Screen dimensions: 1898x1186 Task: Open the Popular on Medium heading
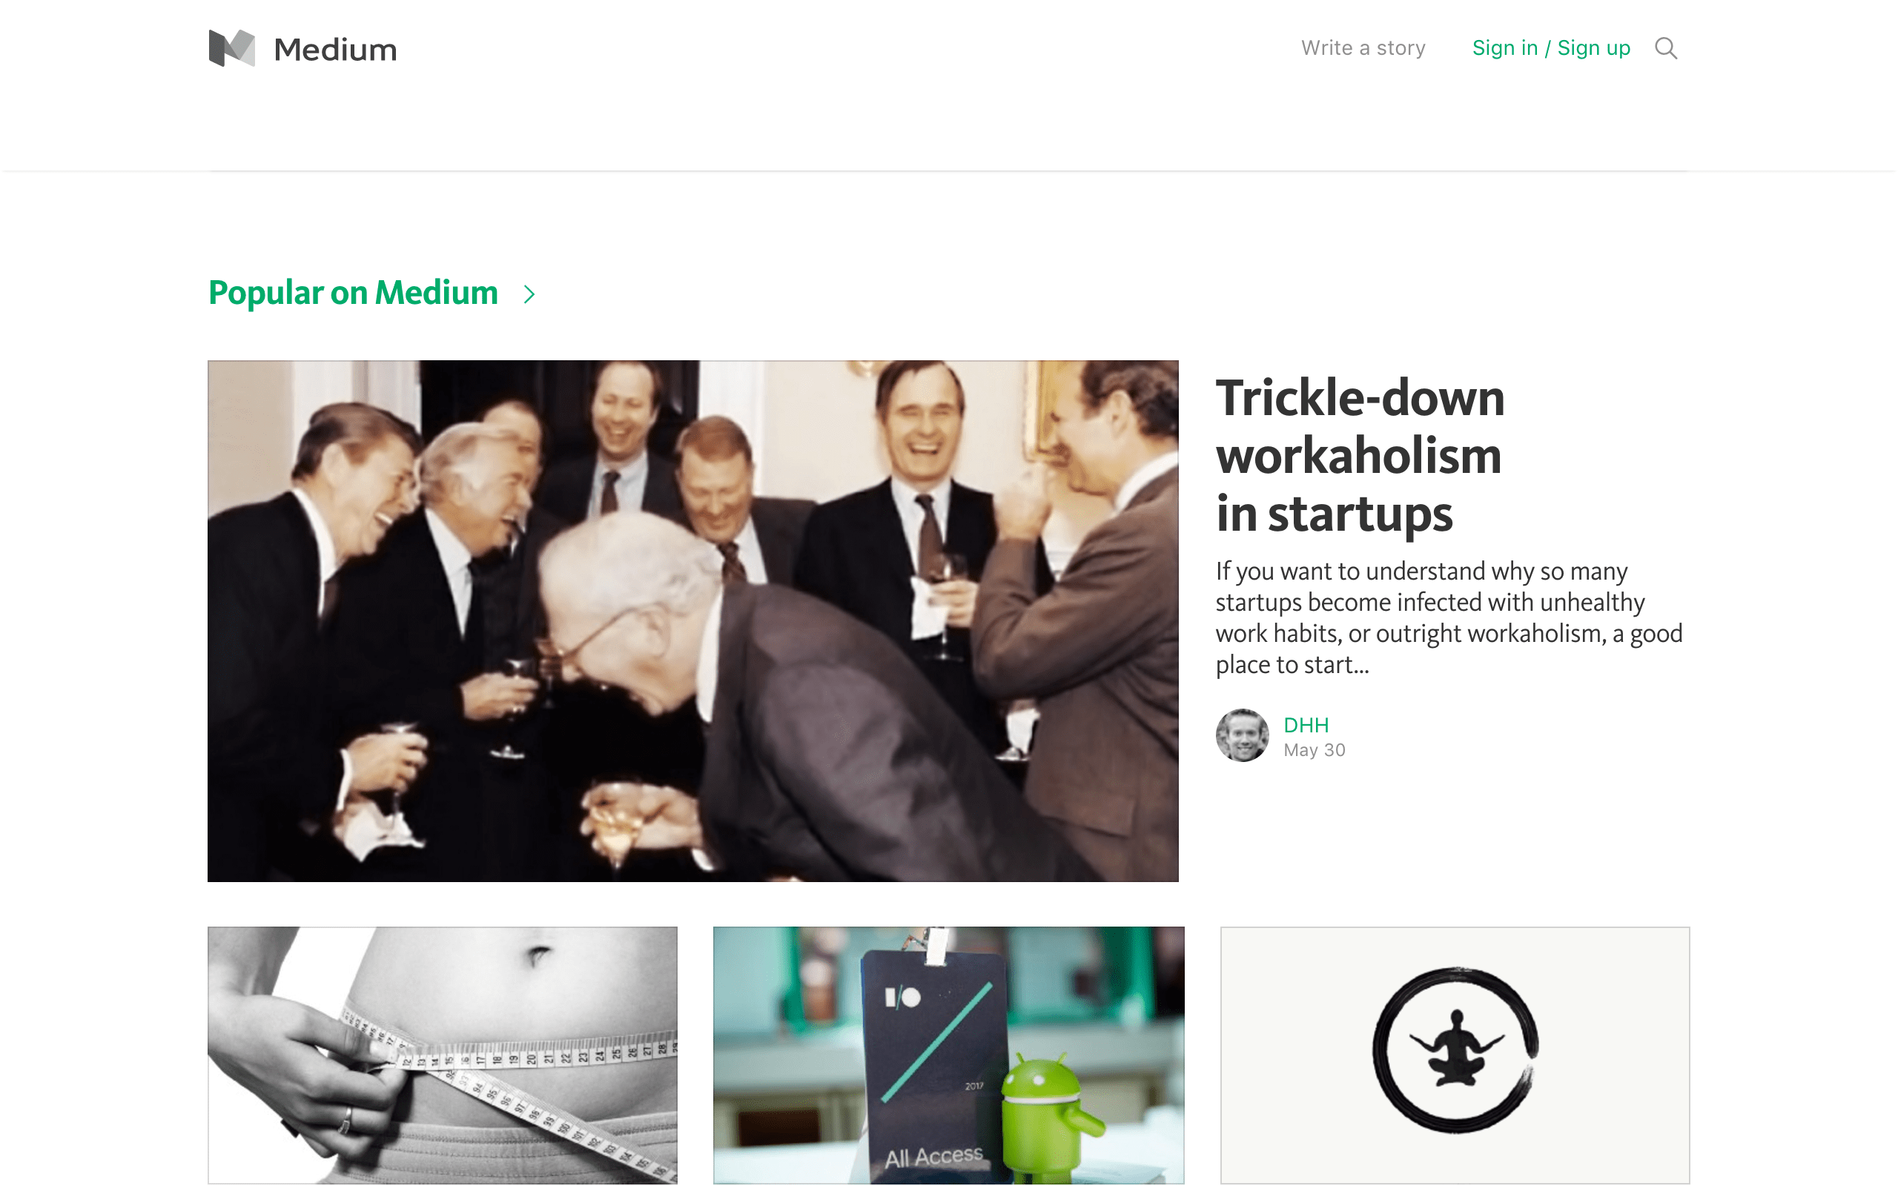coord(353,294)
